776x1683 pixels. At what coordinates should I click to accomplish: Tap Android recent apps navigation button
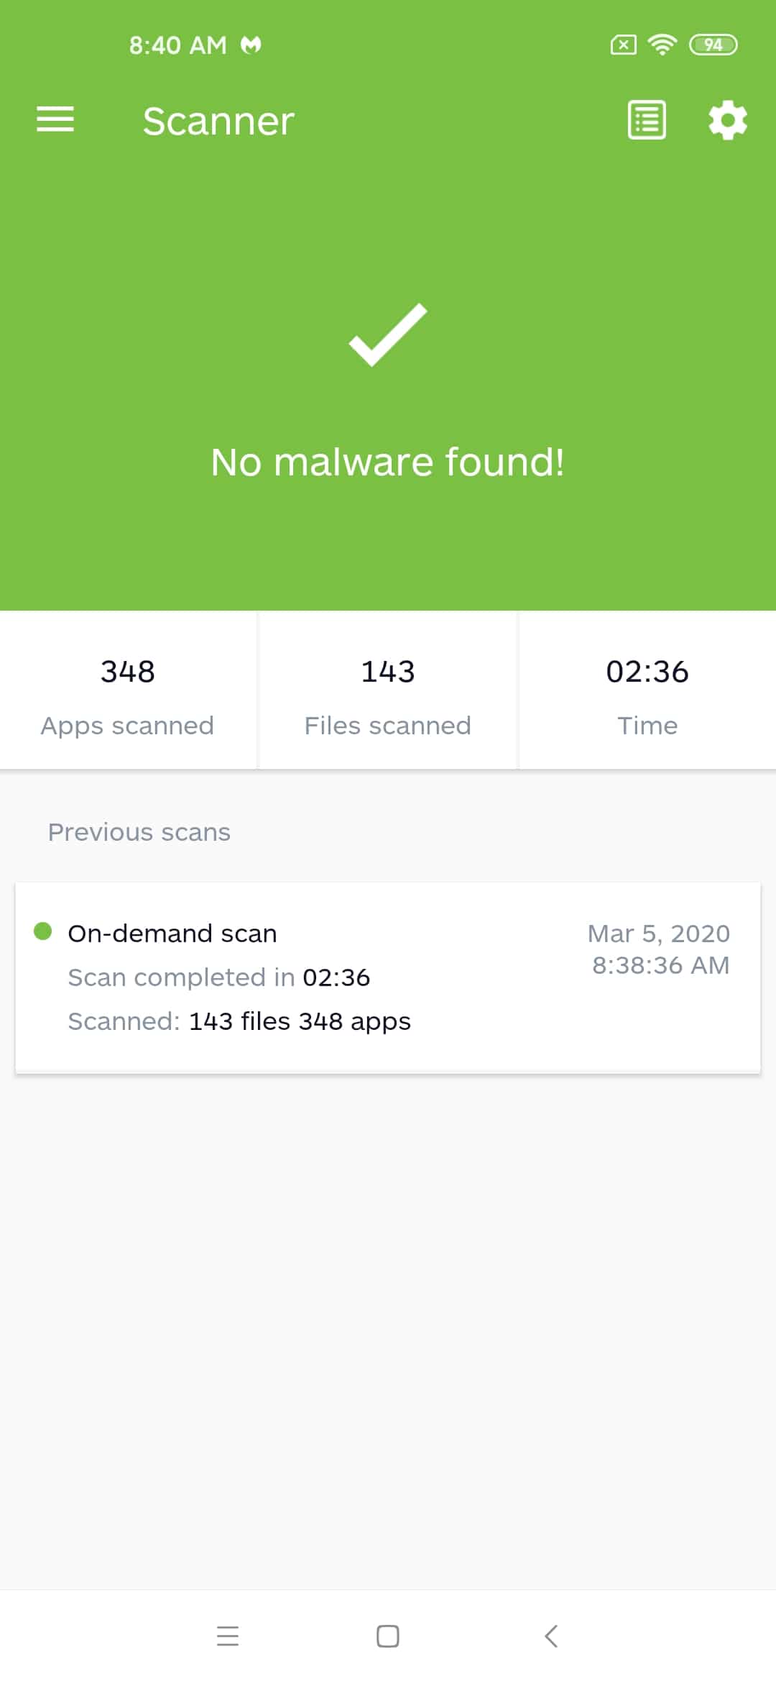228,1636
